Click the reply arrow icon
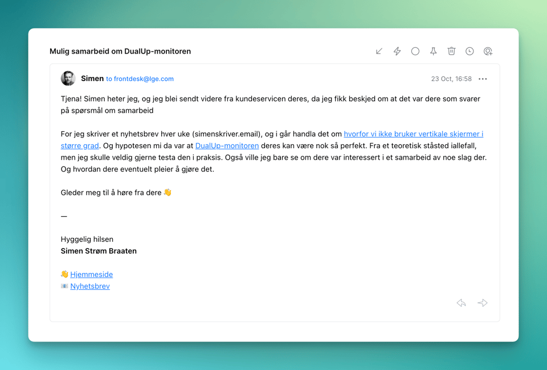 462,303
